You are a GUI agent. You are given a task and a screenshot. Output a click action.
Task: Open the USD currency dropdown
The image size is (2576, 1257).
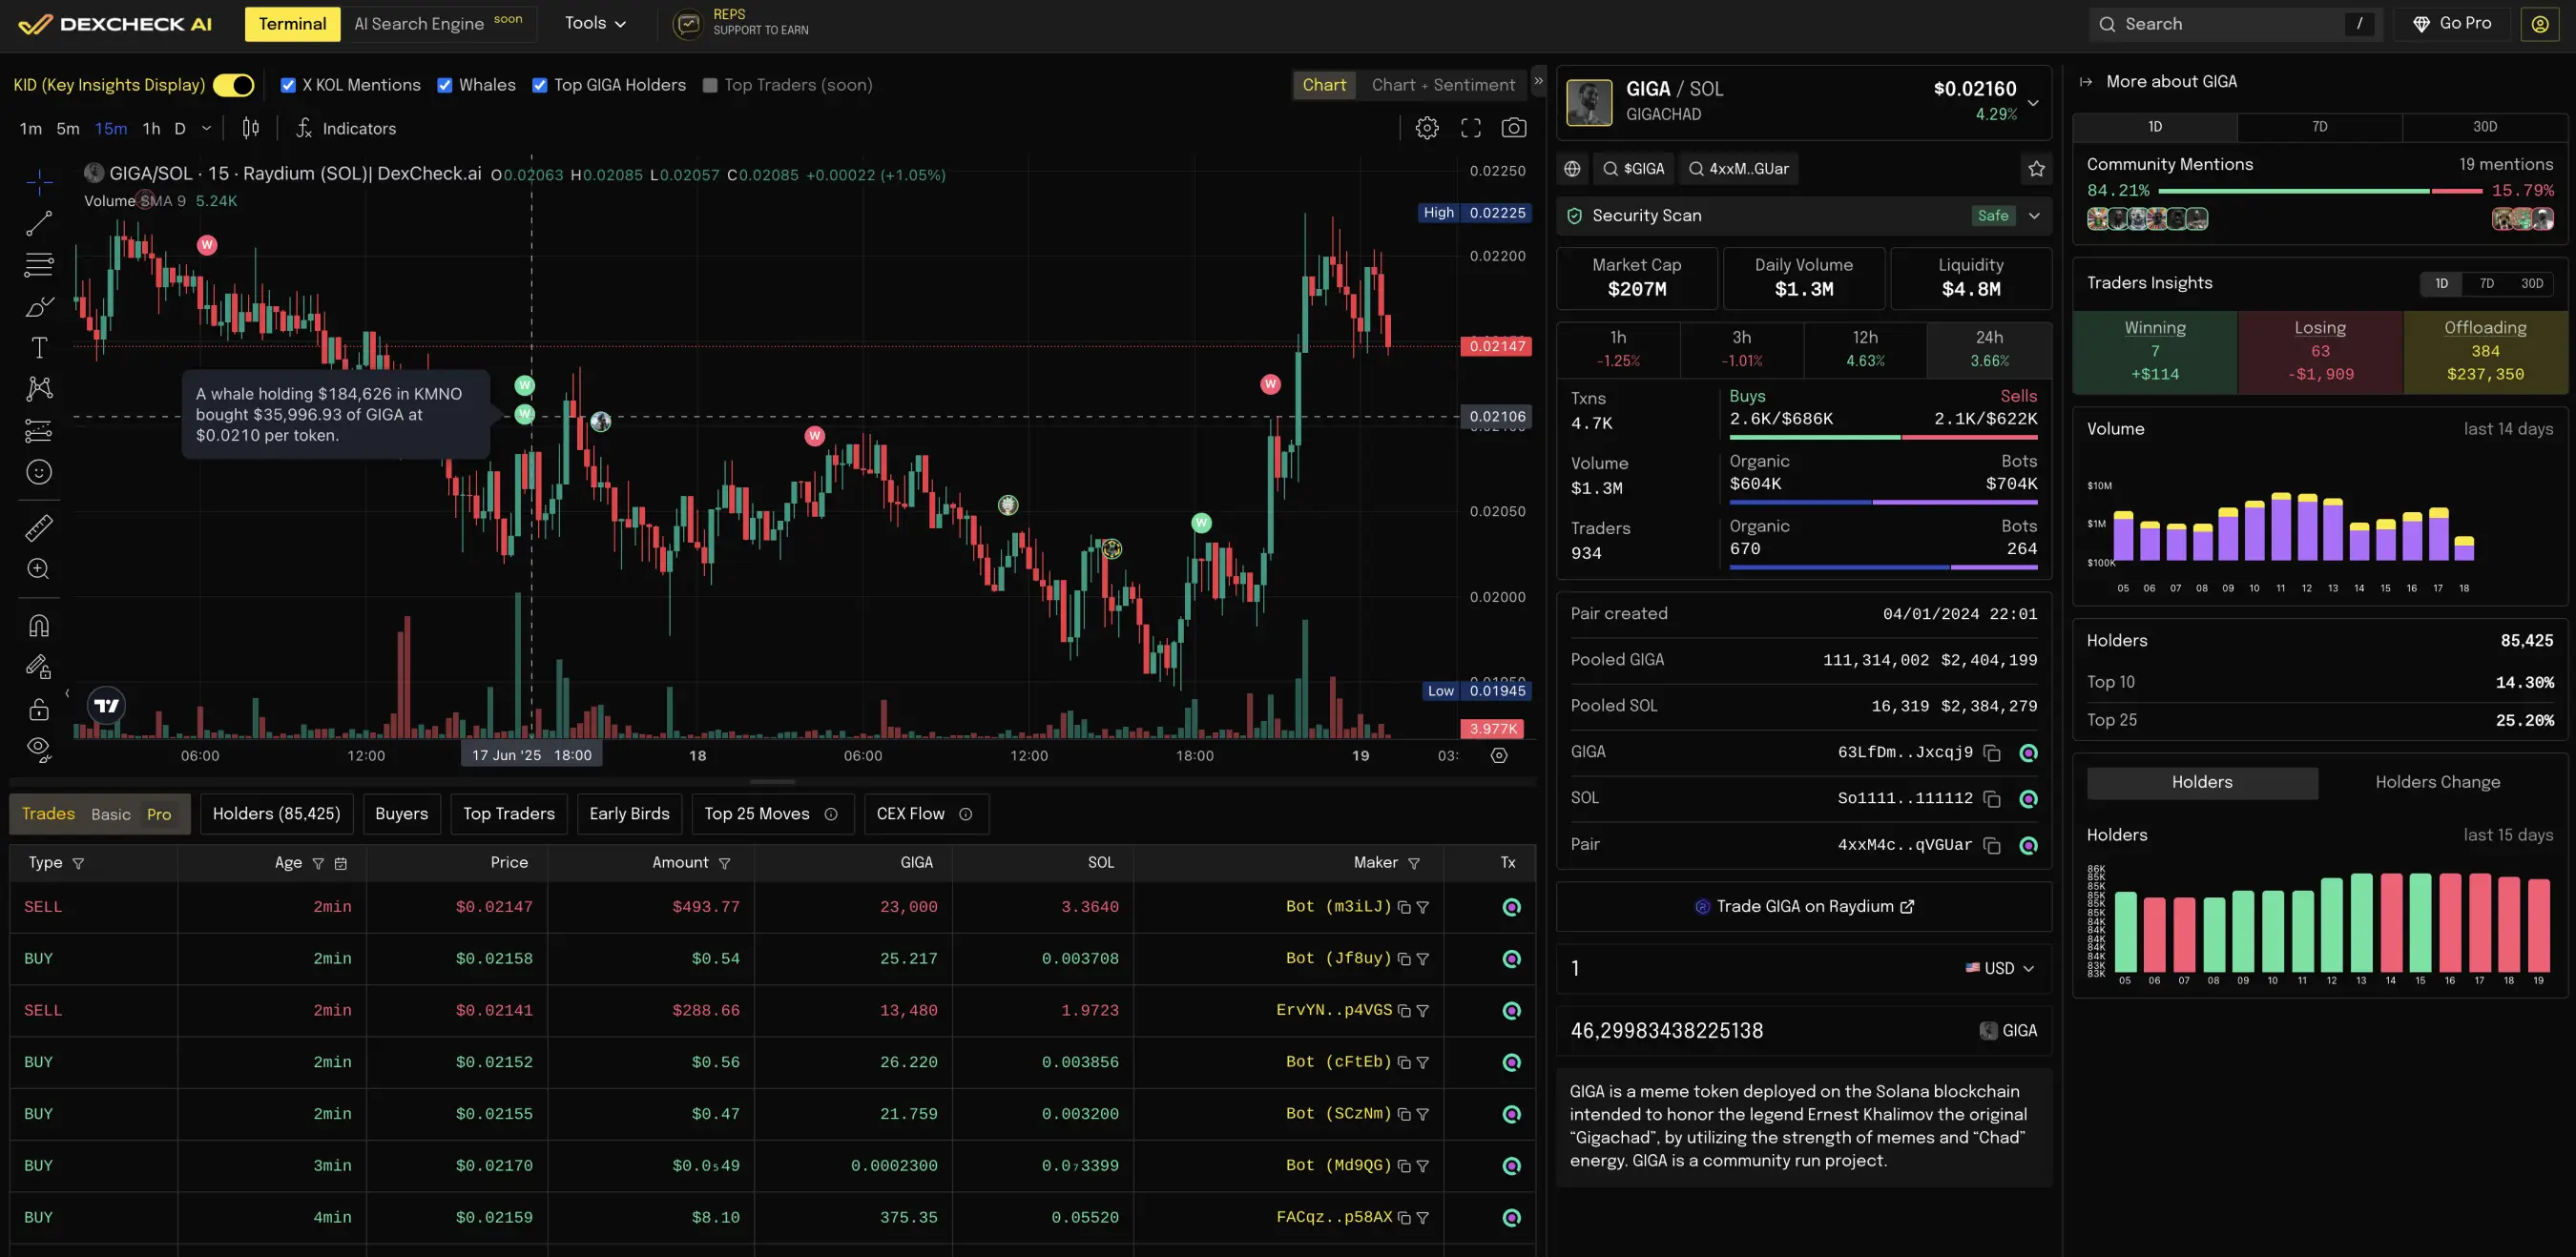pos(2000,968)
